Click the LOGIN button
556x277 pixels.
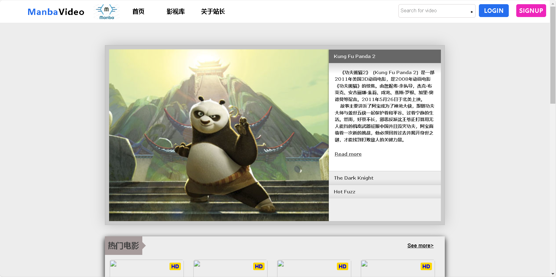[494, 11]
